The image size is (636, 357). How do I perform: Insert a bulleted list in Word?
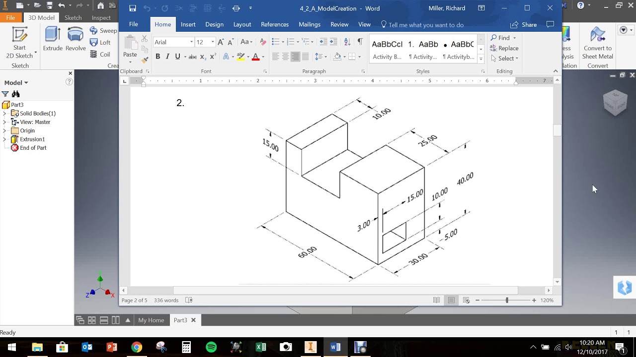click(x=275, y=42)
